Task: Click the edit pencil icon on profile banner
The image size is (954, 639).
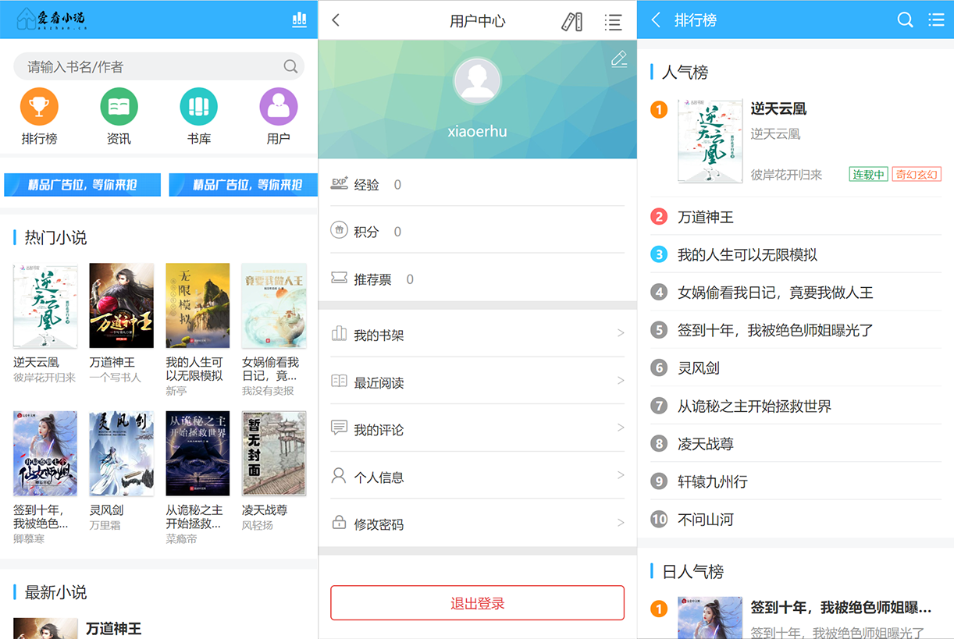Action: 619,59
